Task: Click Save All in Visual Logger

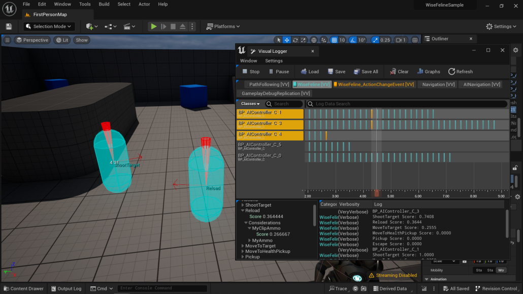Action: [x=366, y=72]
